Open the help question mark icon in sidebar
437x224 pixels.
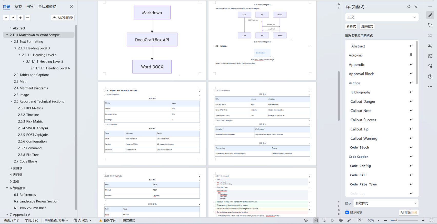(430, 77)
